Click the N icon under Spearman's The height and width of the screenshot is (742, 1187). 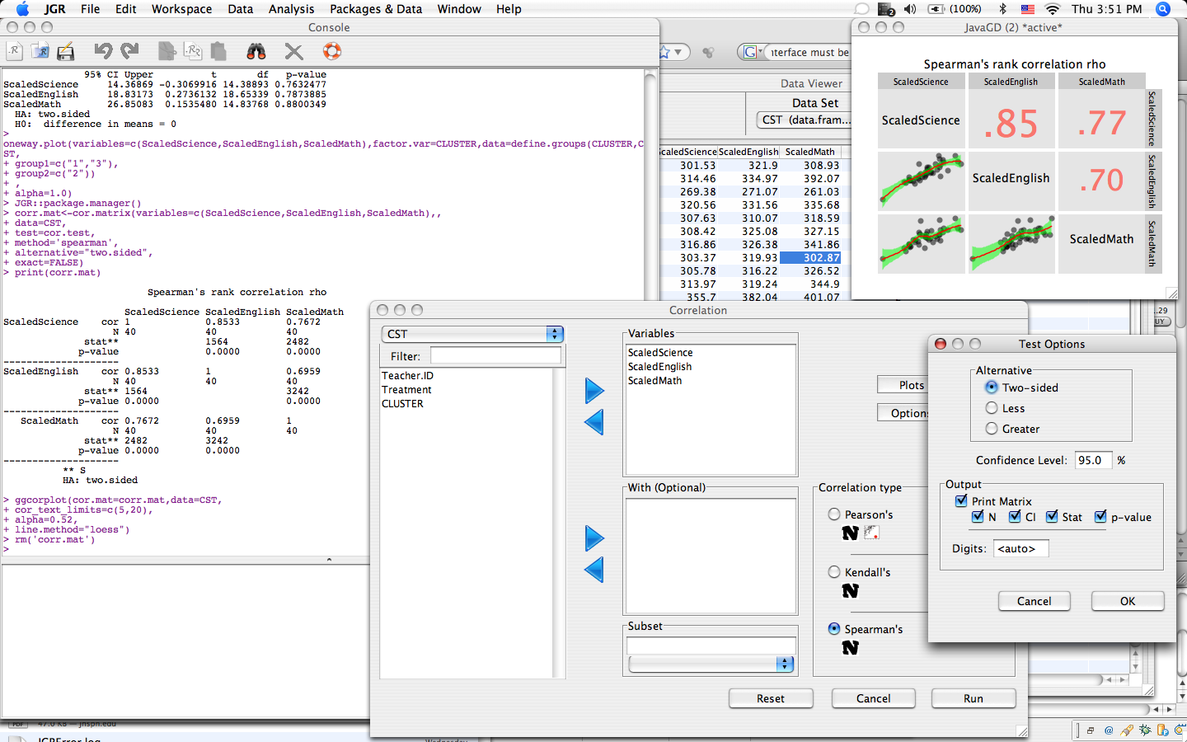click(851, 648)
